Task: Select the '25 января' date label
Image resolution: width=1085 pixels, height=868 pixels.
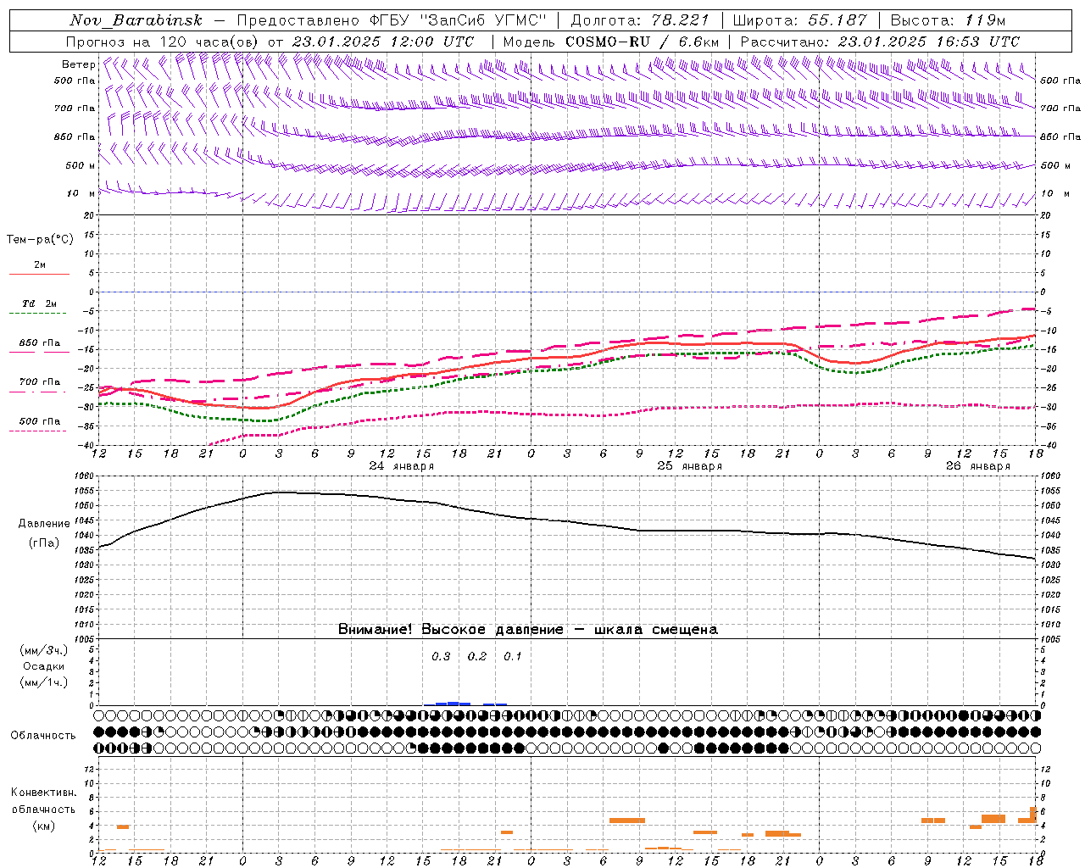Action: [689, 466]
